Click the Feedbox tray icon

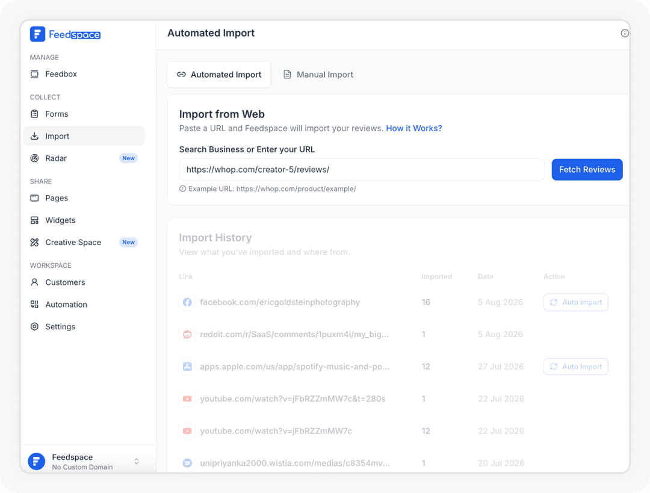point(34,74)
